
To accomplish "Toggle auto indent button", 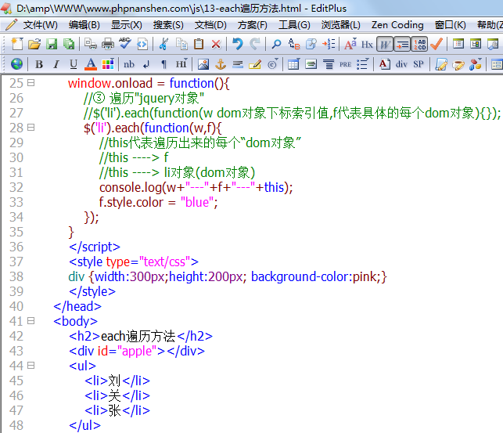I will click(401, 44).
